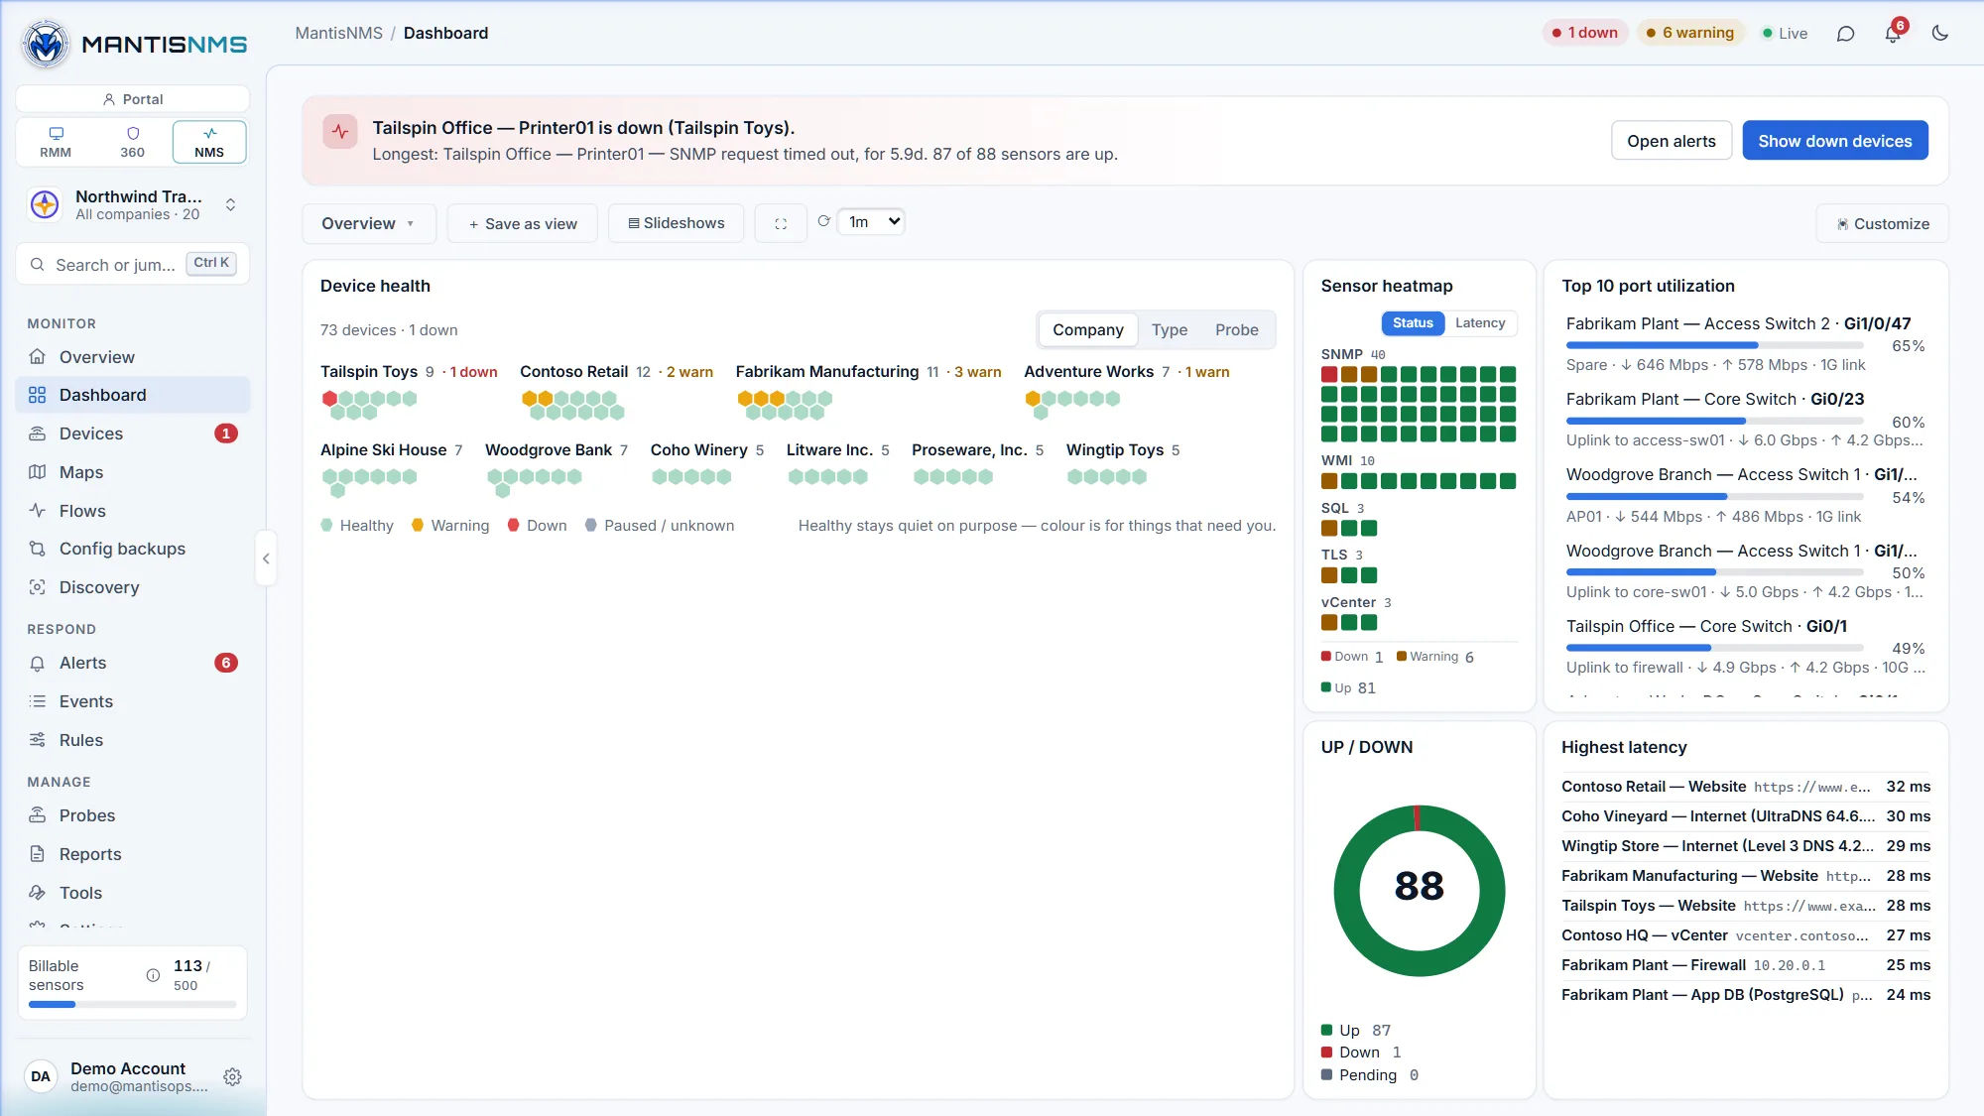Collapse the sidebar with the chevron handle
This screenshot has width=1984, height=1116.
266,558
